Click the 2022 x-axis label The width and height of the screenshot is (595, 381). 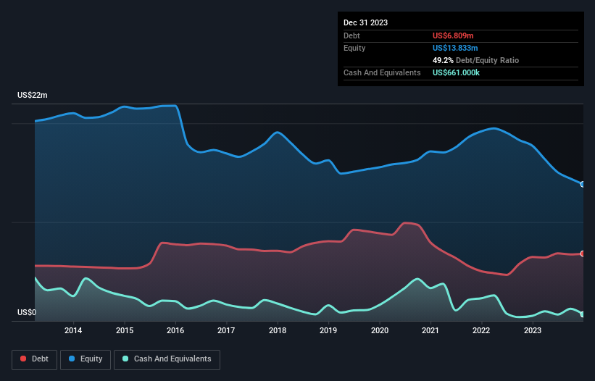point(481,330)
